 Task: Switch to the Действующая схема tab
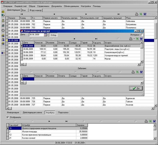[32, 112]
